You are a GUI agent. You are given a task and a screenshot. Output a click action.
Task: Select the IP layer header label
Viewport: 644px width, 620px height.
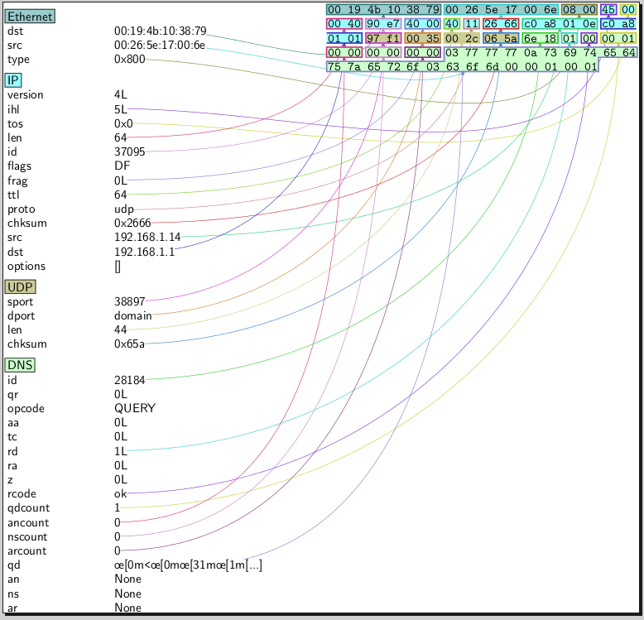tap(13, 80)
